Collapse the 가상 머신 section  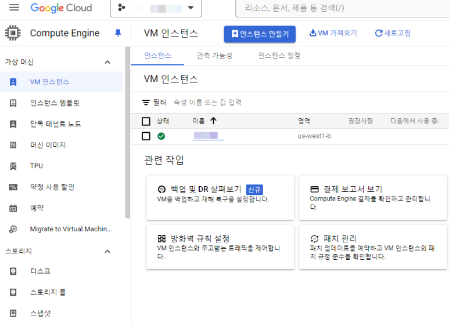click(107, 62)
